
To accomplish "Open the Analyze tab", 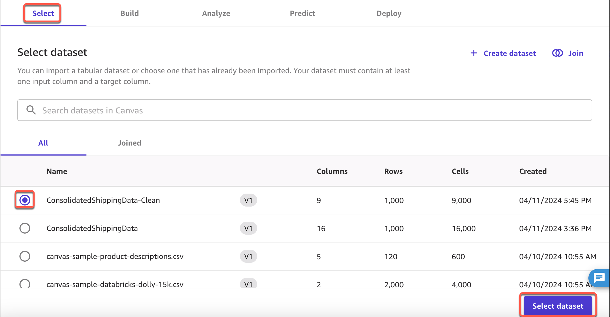I will [x=216, y=13].
